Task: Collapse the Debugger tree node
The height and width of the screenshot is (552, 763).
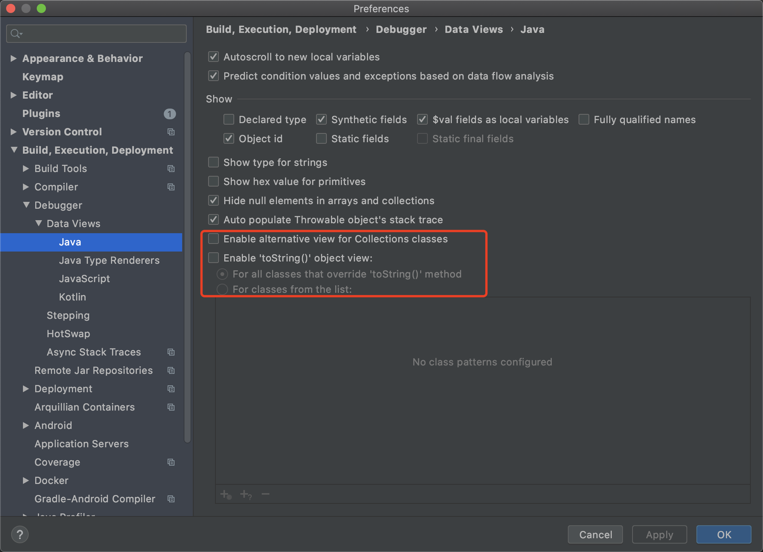Action: click(26, 205)
